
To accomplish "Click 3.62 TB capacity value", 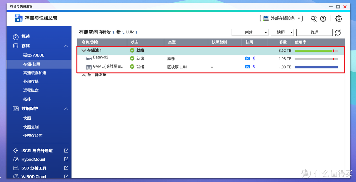I will [x=285, y=51].
